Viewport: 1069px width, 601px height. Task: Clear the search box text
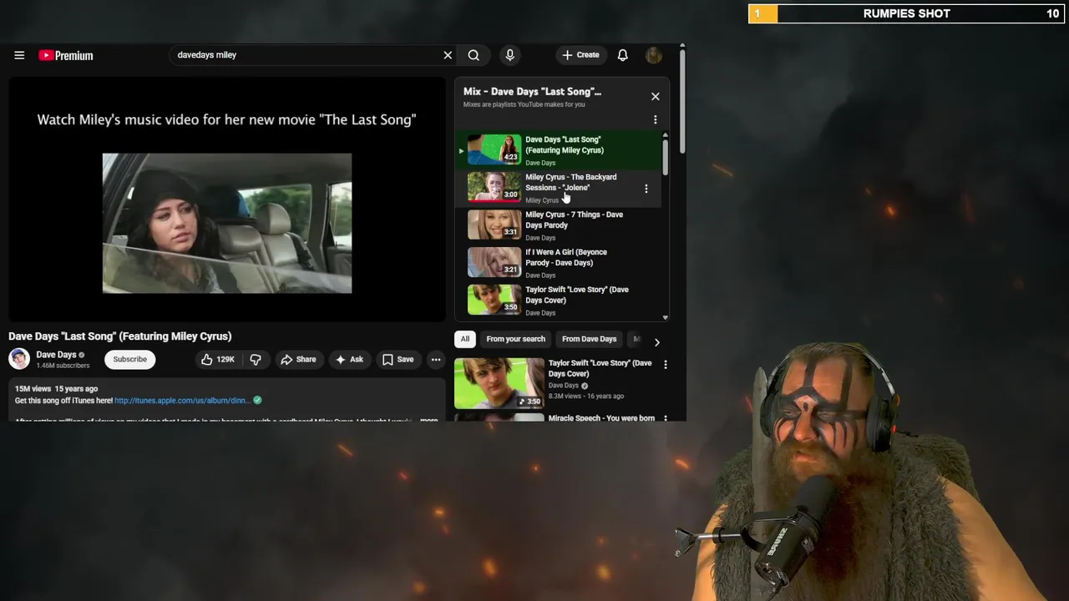448,55
